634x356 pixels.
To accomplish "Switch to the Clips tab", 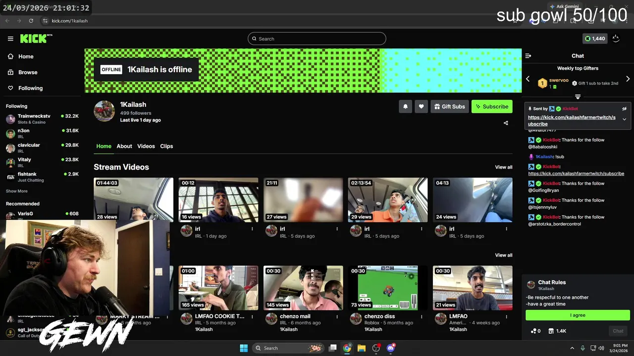I will [x=166, y=146].
